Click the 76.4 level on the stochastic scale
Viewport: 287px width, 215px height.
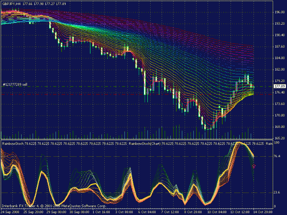click(x=277, y=156)
